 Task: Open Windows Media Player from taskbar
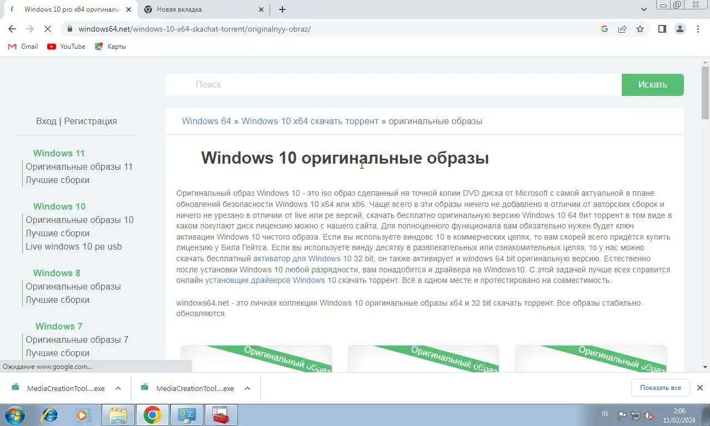(83, 415)
